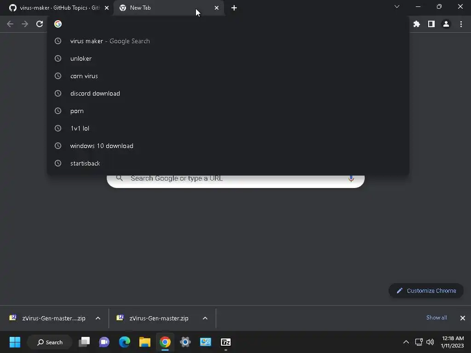
Task: Open the Customize Chrome button
Action: click(x=426, y=290)
